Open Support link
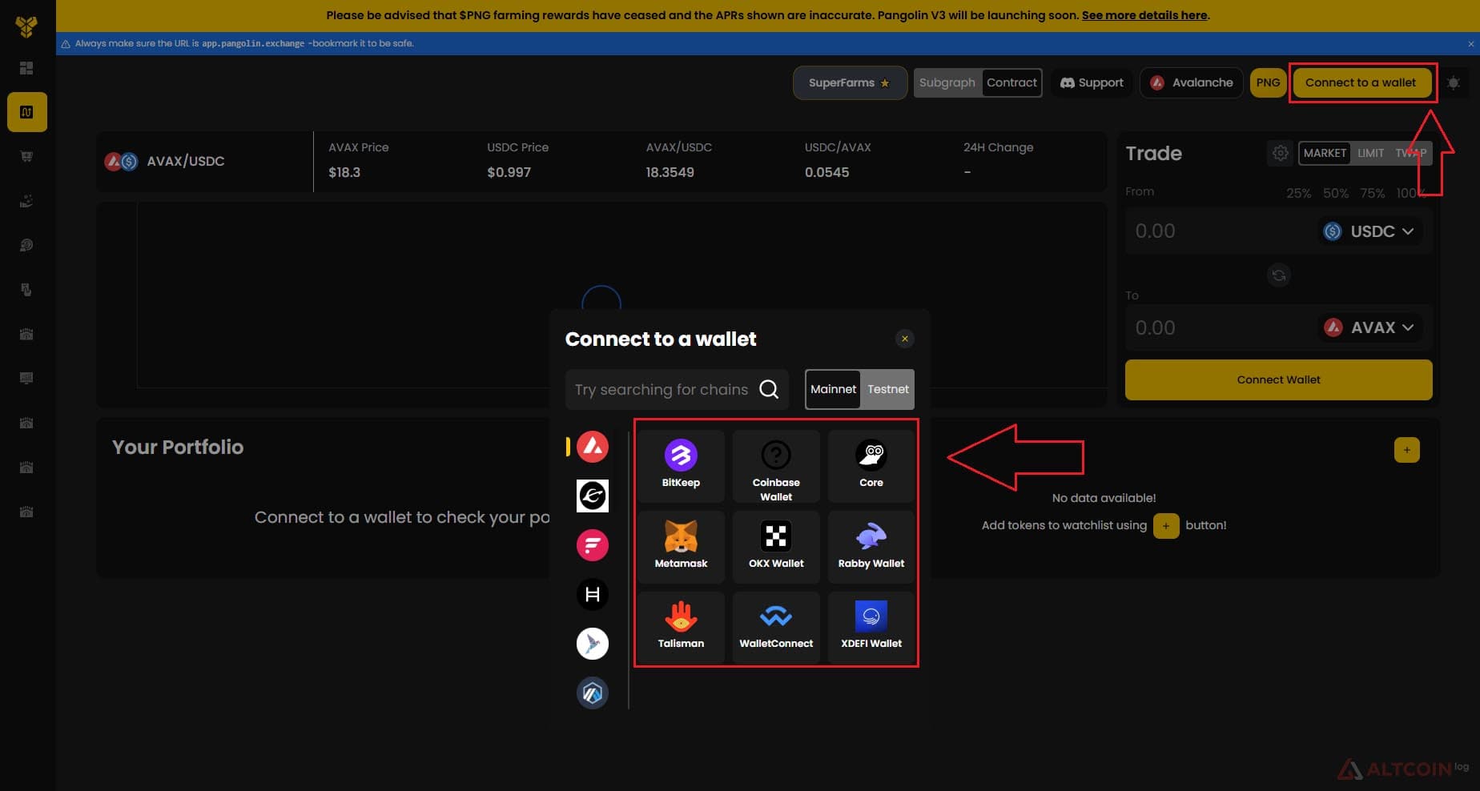Viewport: 1480px width, 791px height. (1092, 82)
